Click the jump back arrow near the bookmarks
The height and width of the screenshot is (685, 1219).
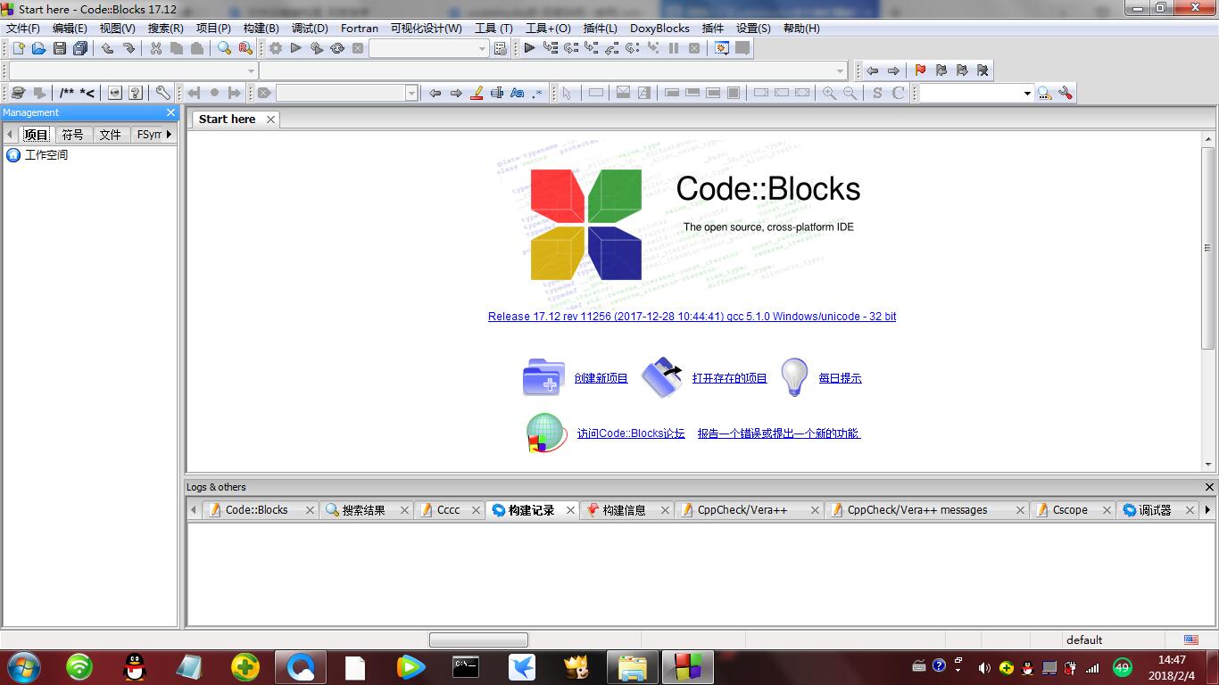872,70
